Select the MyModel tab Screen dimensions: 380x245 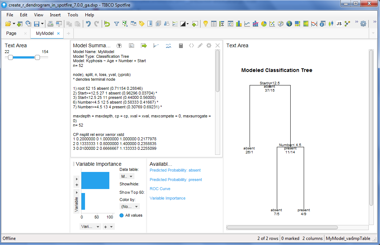click(x=45, y=33)
